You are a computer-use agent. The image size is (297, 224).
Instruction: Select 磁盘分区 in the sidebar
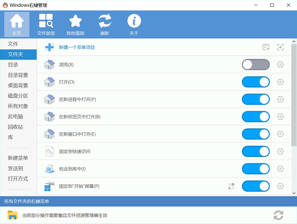pos(18,96)
